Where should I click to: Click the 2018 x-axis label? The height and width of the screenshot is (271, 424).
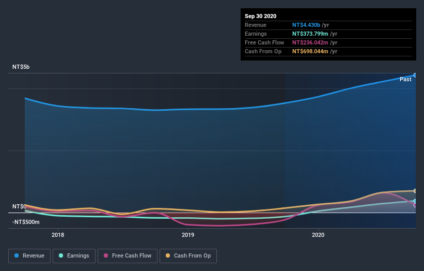[58, 235]
